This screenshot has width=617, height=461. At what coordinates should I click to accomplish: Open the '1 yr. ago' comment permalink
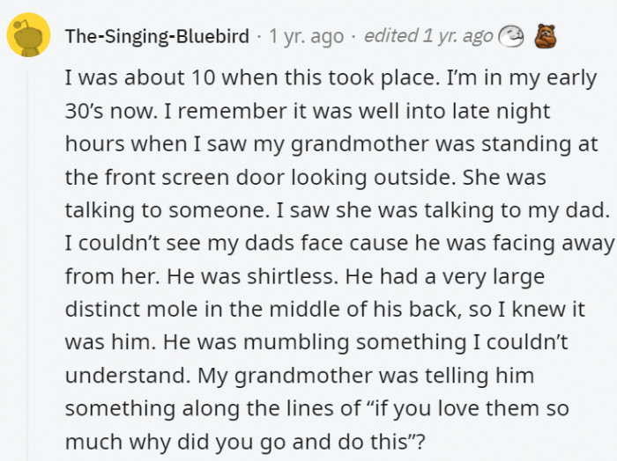306,37
